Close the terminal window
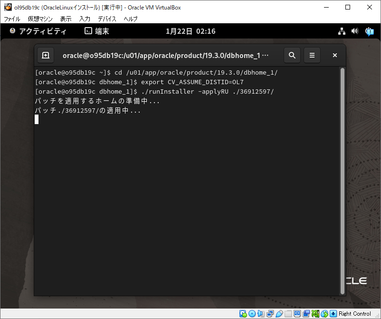The width and height of the screenshot is (381, 319). point(335,55)
